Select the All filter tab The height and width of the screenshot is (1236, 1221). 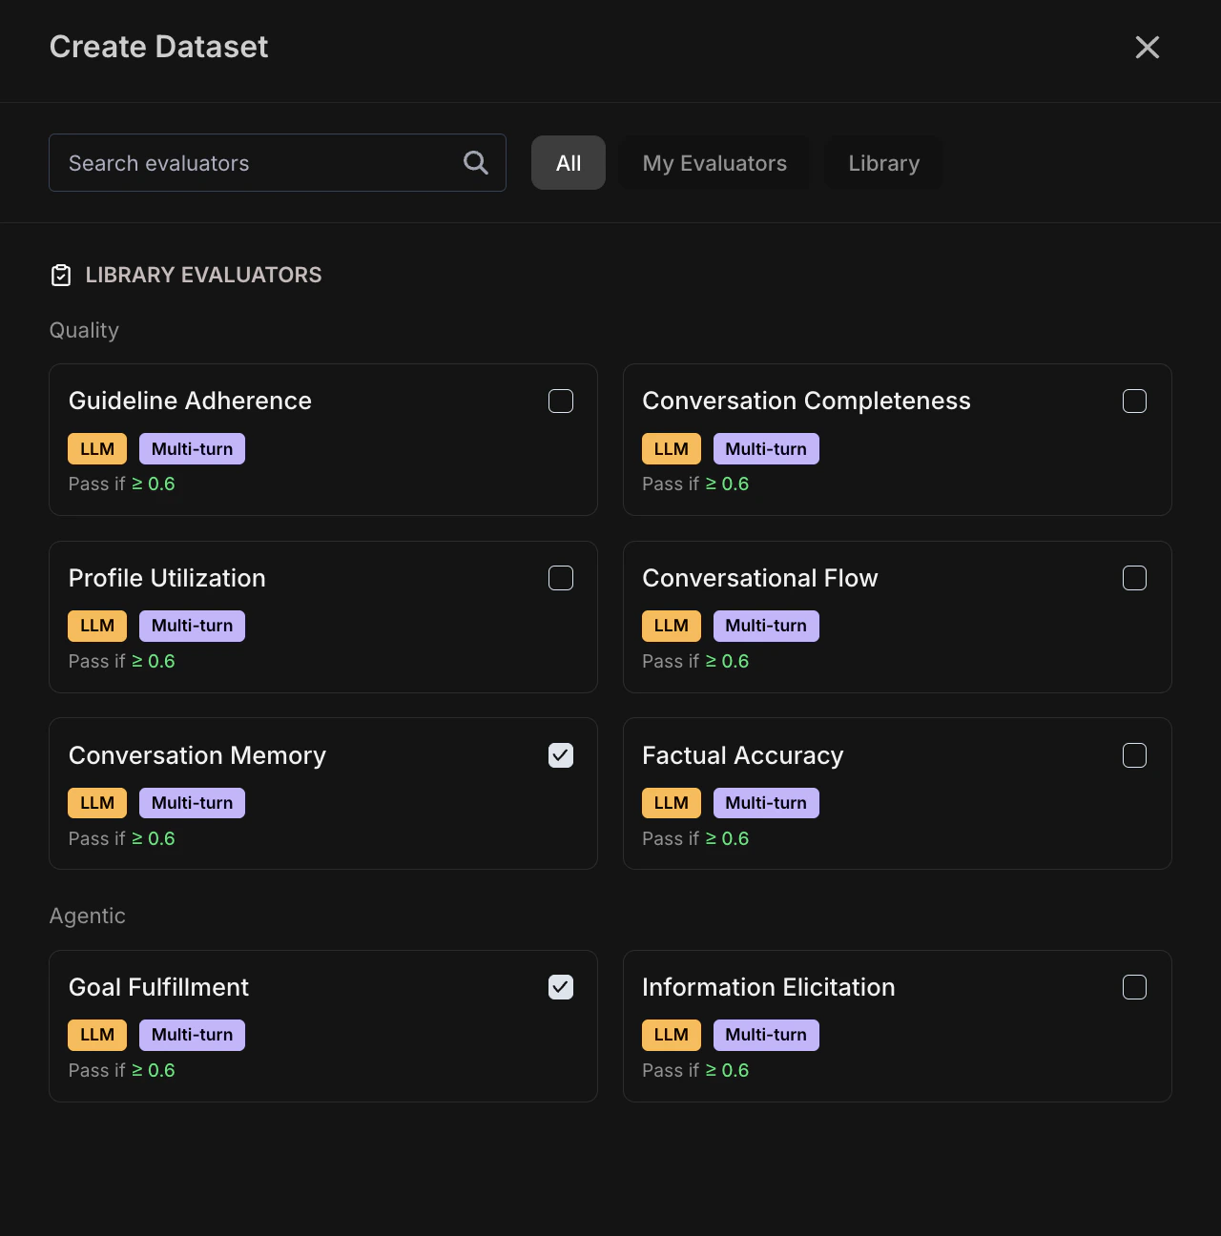pyautogui.click(x=569, y=163)
